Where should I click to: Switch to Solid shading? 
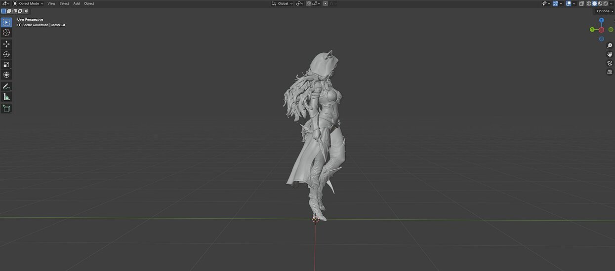point(594,3)
